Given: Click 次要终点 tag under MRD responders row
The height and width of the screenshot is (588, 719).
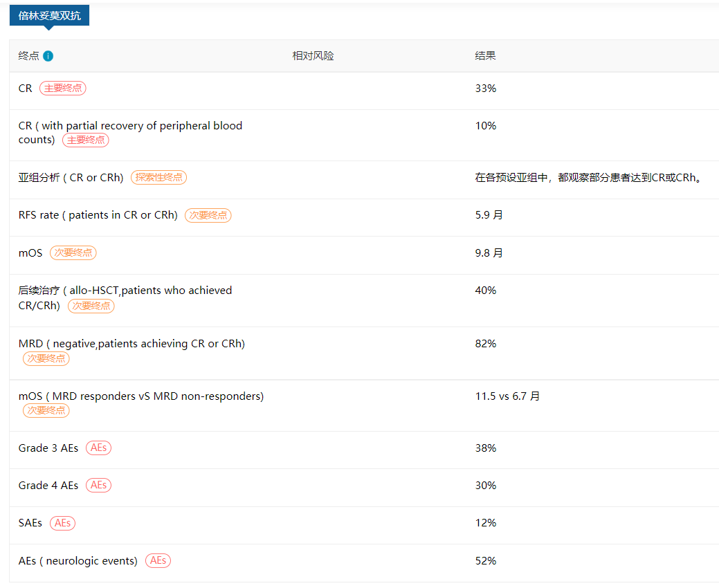Looking at the screenshot, I should (46, 411).
